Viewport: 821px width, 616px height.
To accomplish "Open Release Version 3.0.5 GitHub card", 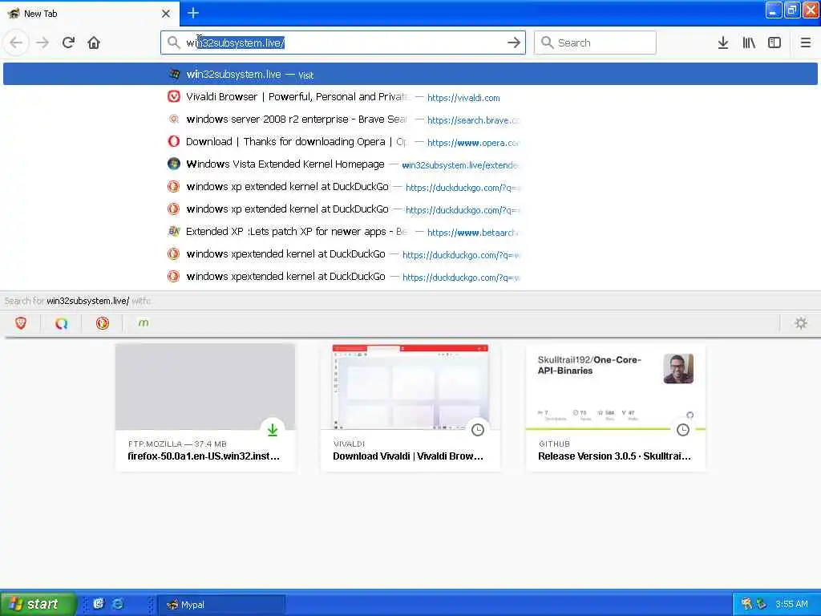I will [x=616, y=407].
